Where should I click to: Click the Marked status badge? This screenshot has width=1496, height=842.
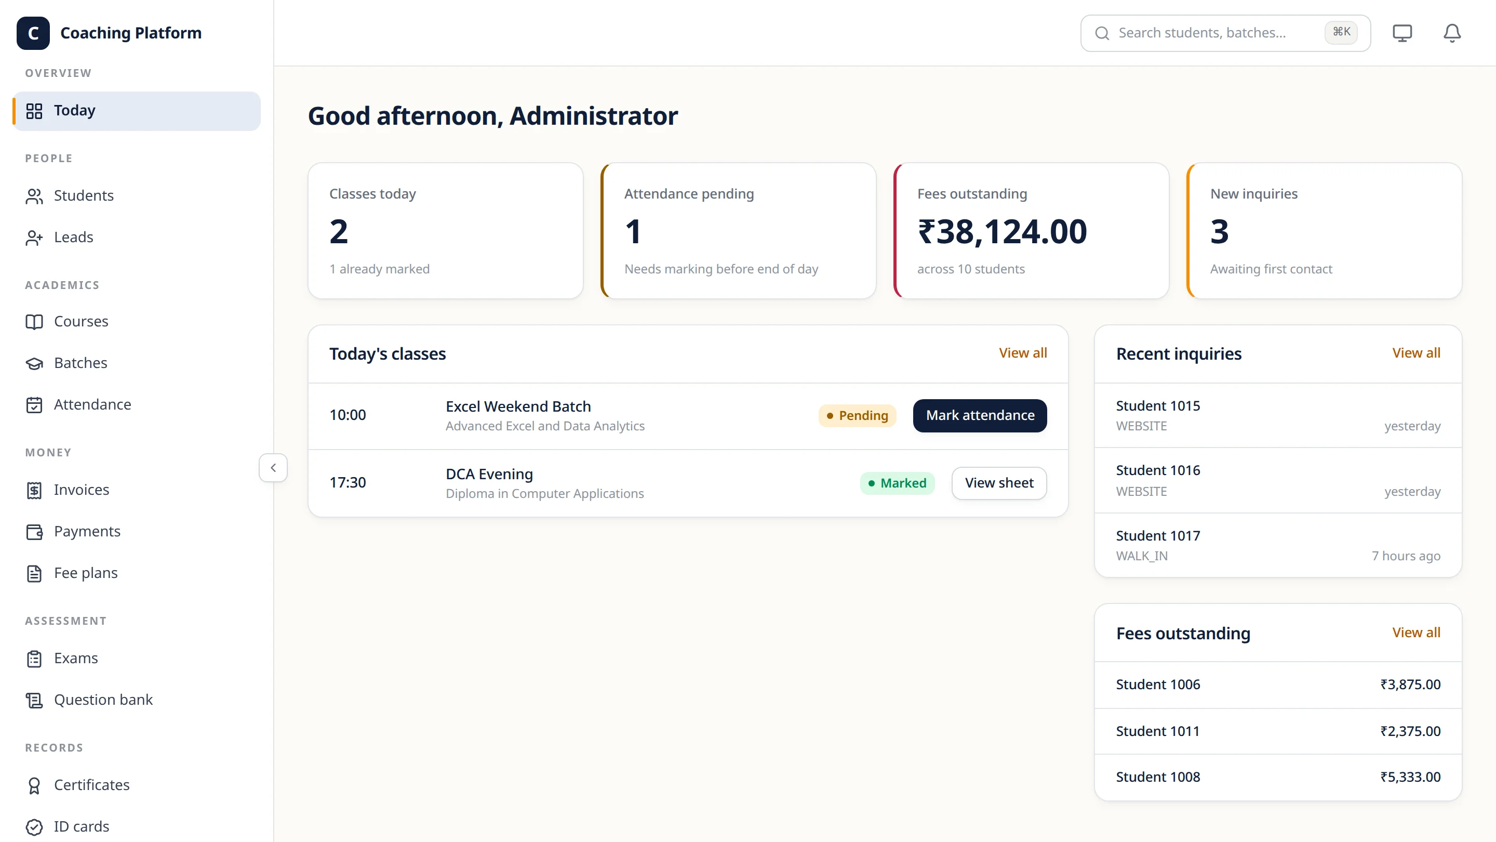coord(897,483)
